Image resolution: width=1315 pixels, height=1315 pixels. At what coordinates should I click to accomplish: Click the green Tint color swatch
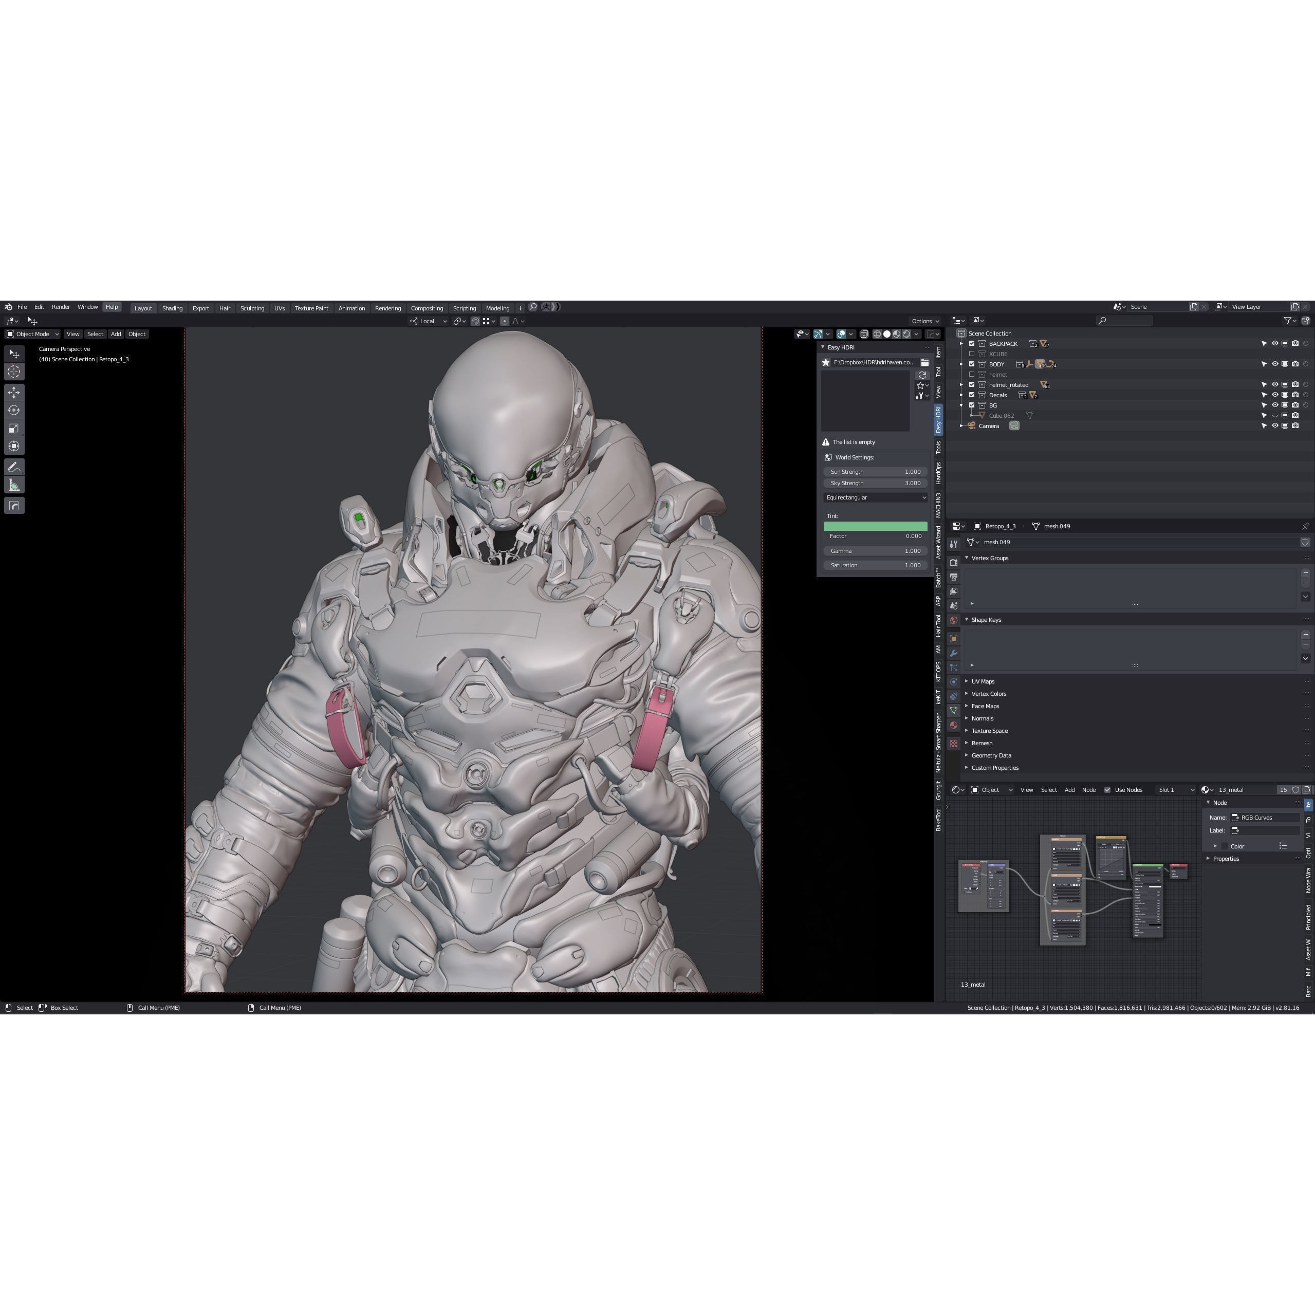(x=877, y=526)
